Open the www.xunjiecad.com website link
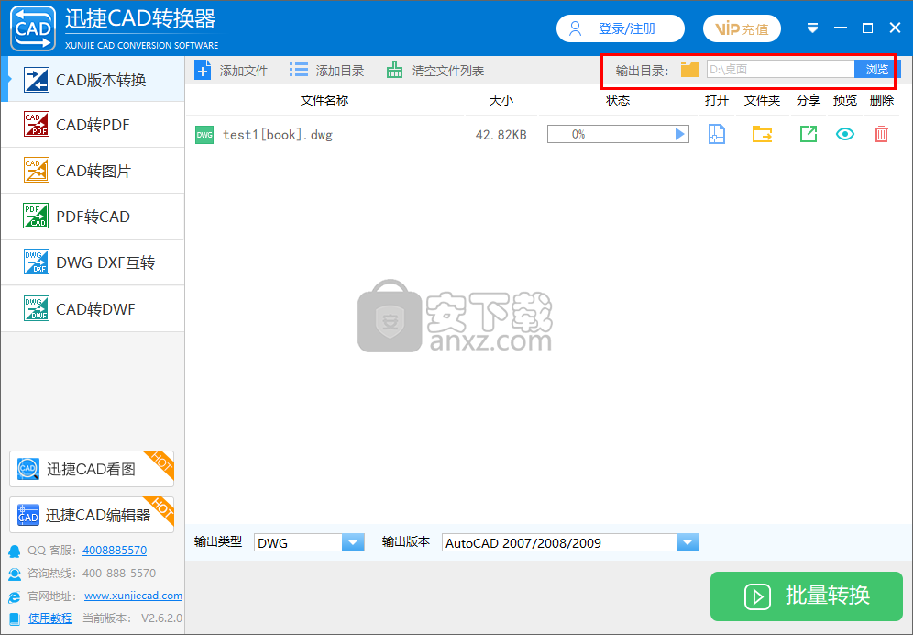The width and height of the screenshot is (913, 635). (x=133, y=596)
